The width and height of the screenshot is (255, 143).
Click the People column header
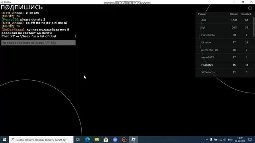[x=202, y=14]
